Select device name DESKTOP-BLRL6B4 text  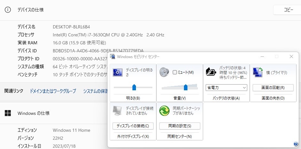[71, 27]
